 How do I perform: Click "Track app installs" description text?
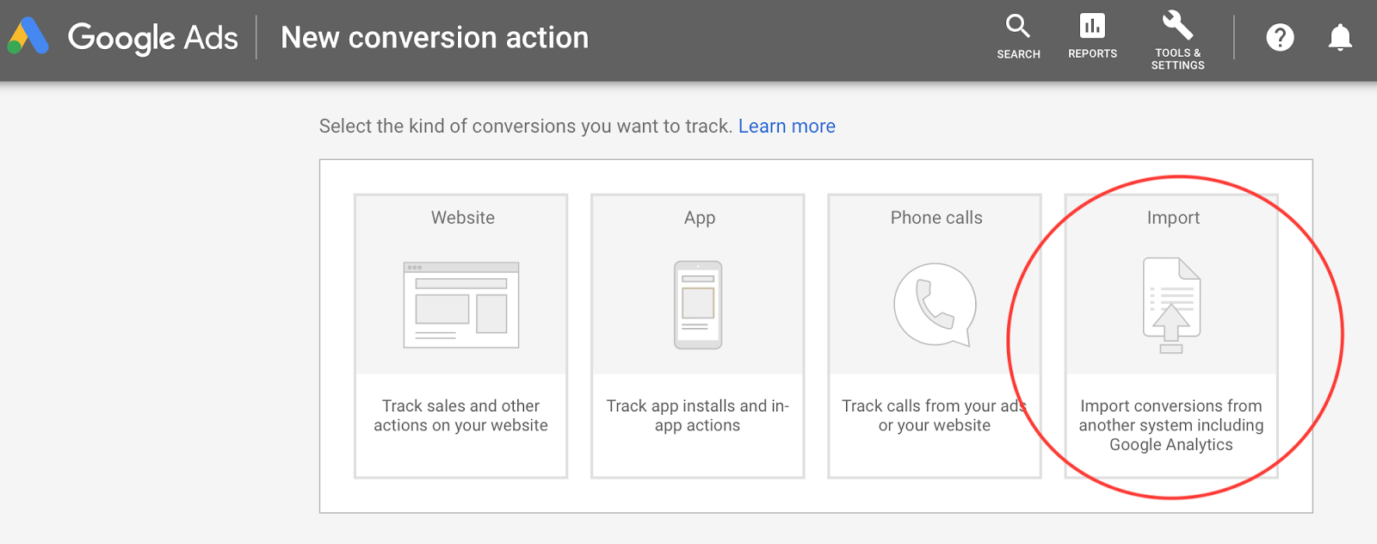coord(697,416)
